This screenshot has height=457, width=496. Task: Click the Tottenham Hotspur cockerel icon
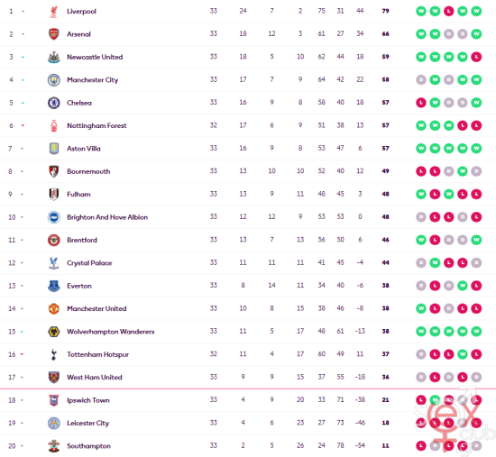point(54,354)
